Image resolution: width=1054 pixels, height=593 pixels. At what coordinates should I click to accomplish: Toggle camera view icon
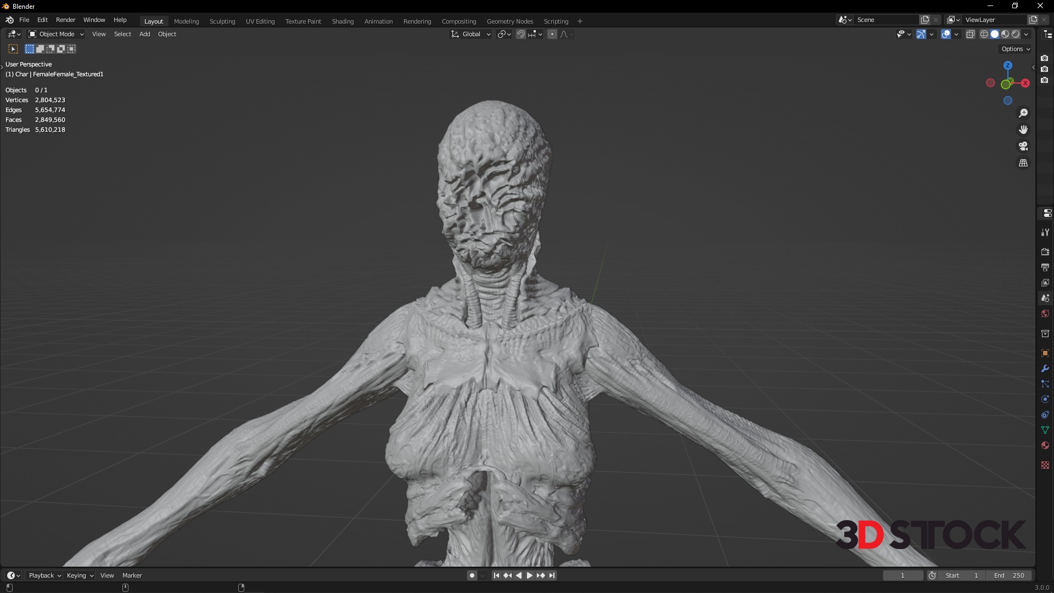pyautogui.click(x=1023, y=146)
